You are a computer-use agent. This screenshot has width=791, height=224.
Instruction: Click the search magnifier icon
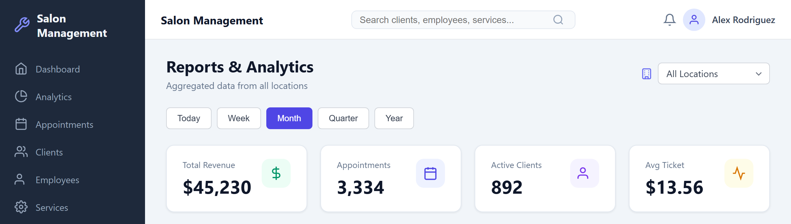click(558, 20)
